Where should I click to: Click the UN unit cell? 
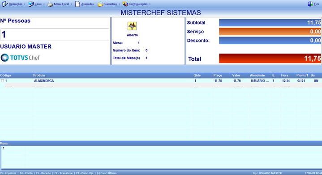(x=316, y=81)
